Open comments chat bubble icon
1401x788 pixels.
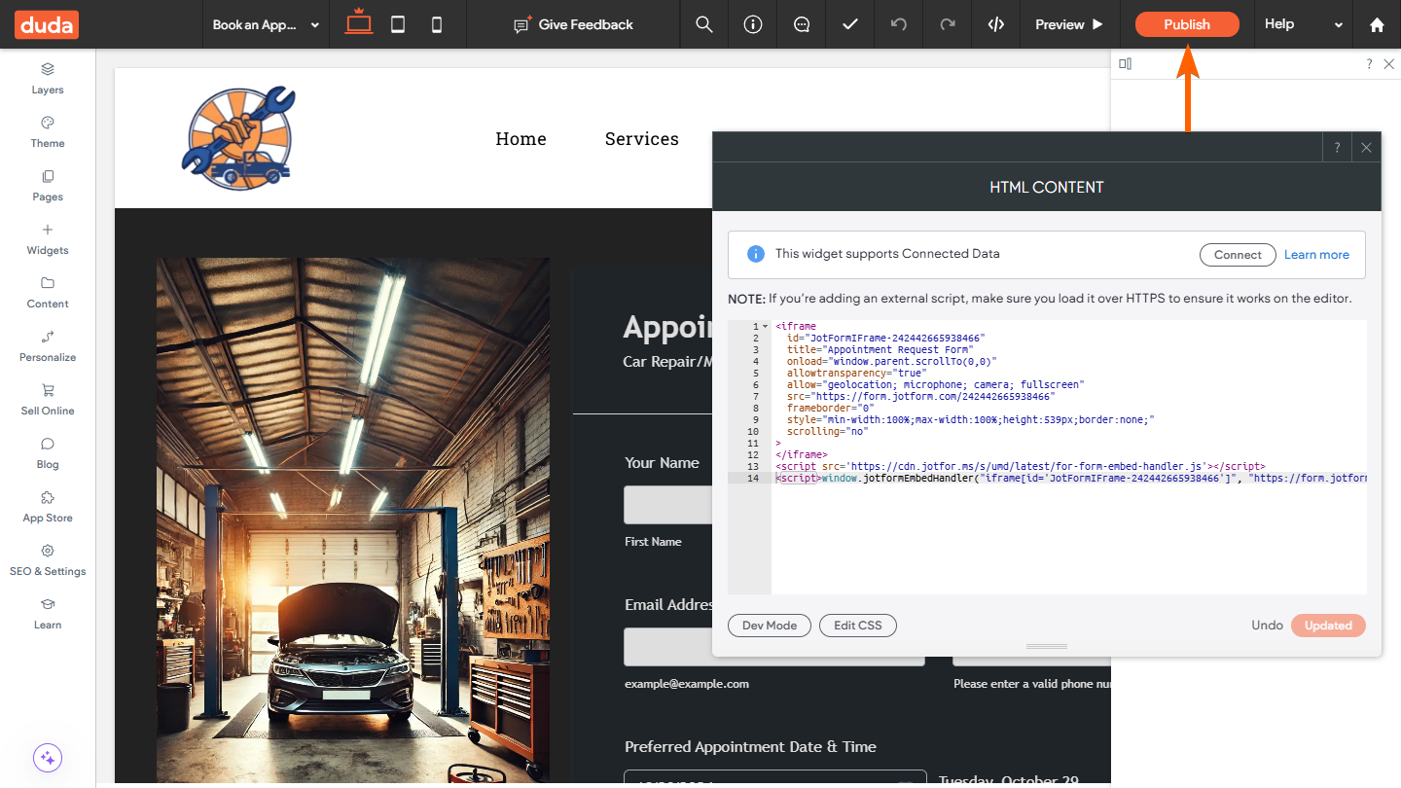[x=802, y=24]
